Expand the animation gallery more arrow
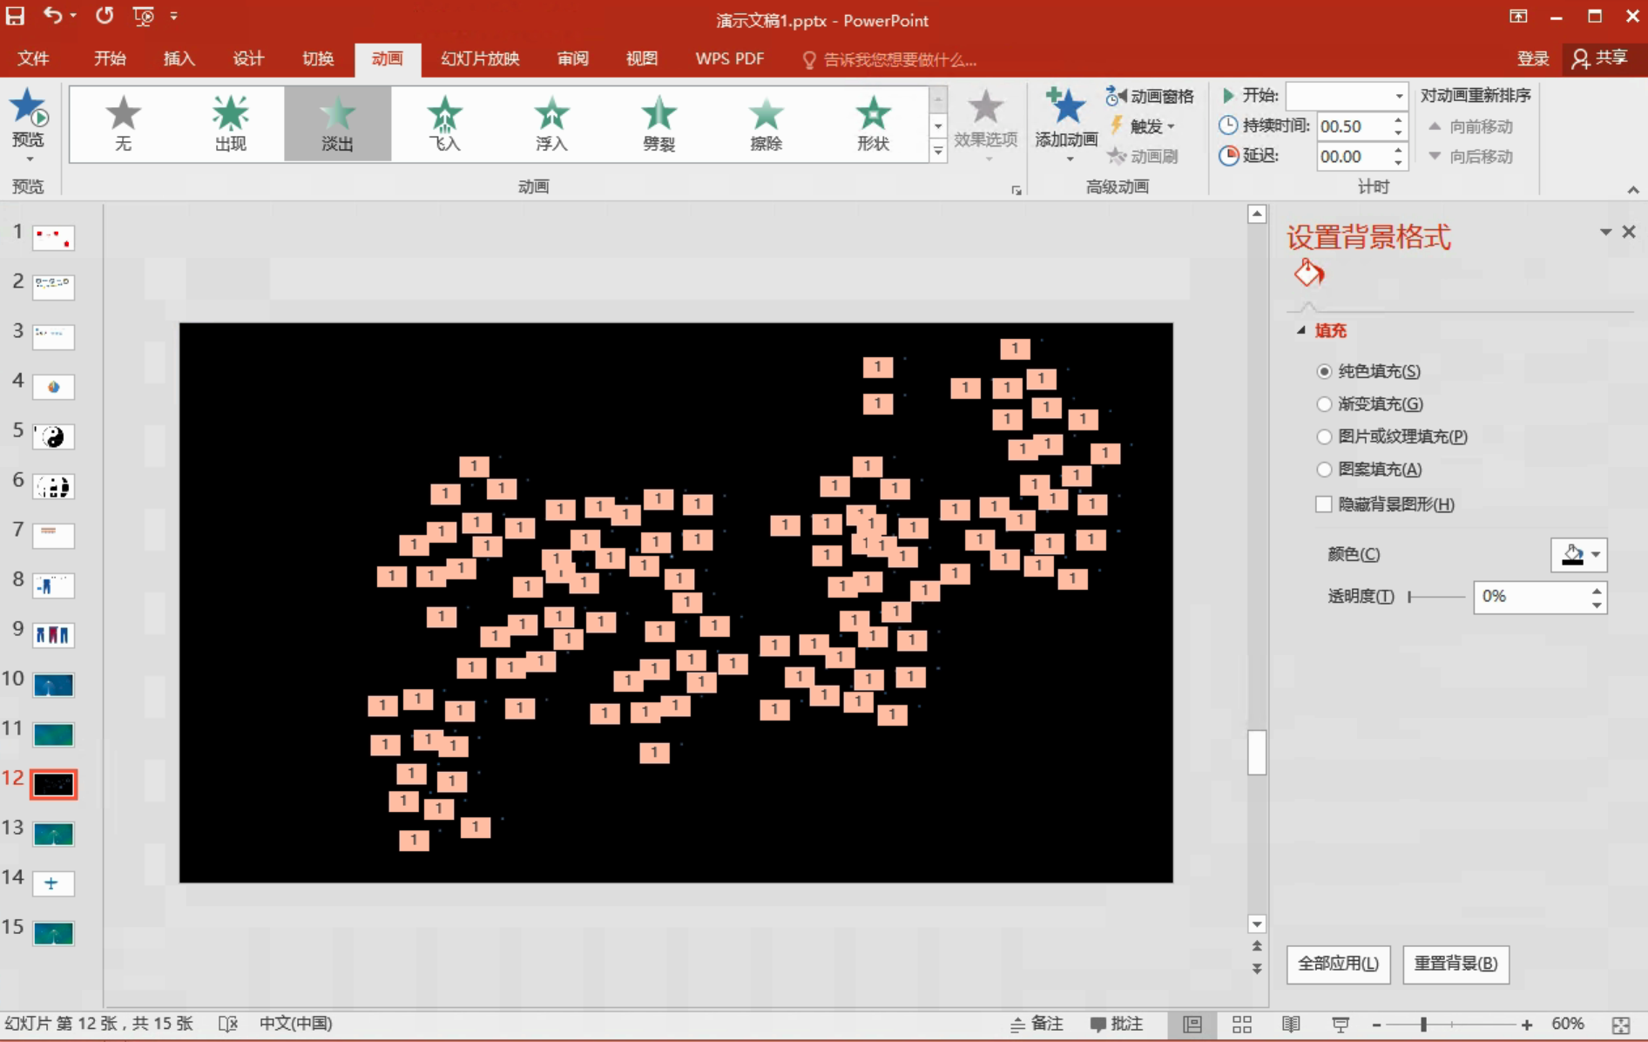 point(938,152)
